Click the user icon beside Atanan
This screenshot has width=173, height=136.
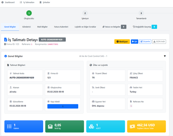click(11, 87)
